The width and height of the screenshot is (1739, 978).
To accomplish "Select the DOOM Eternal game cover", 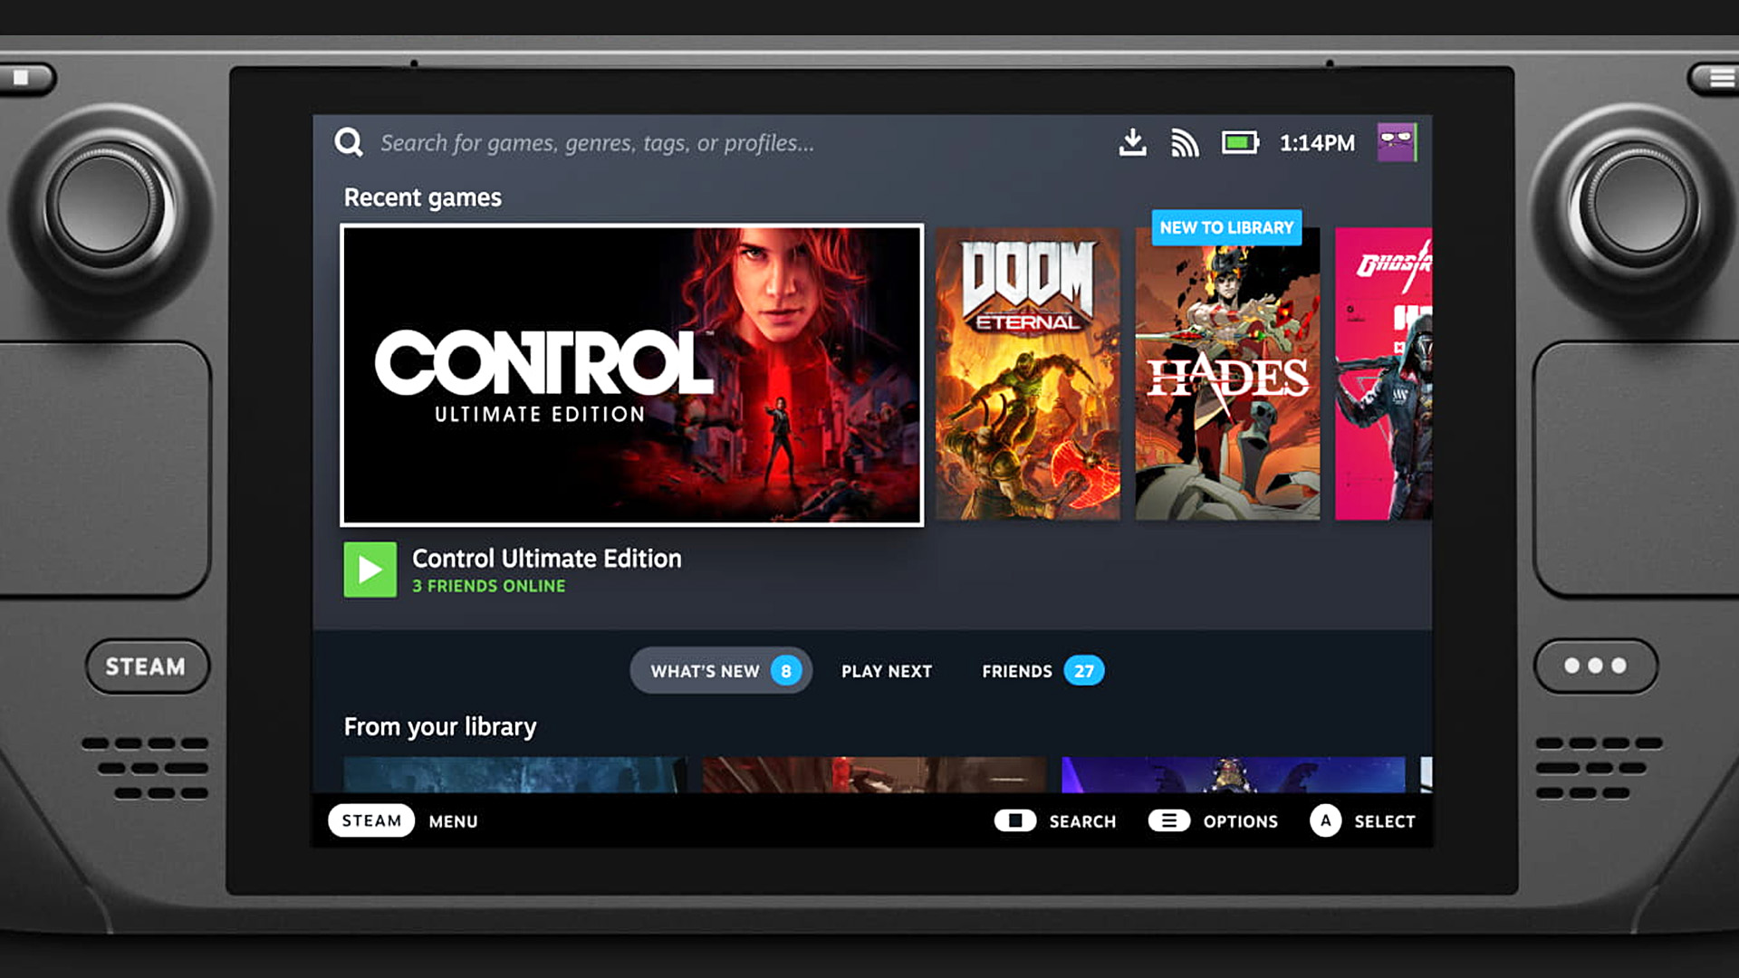I will click(x=1027, y=374).
